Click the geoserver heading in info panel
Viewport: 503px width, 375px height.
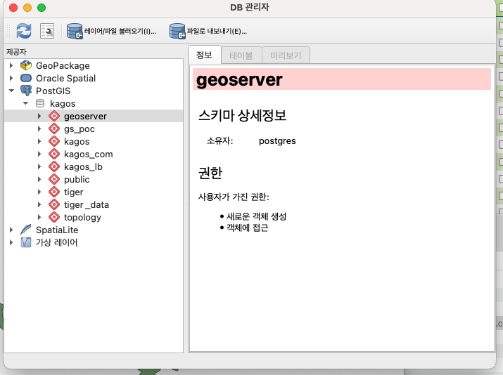pyautogui.click(x=239, y=79)
